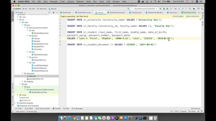The image size is (216, 121).
Task: Click the Git Update Project arrow
Action: 179,9
